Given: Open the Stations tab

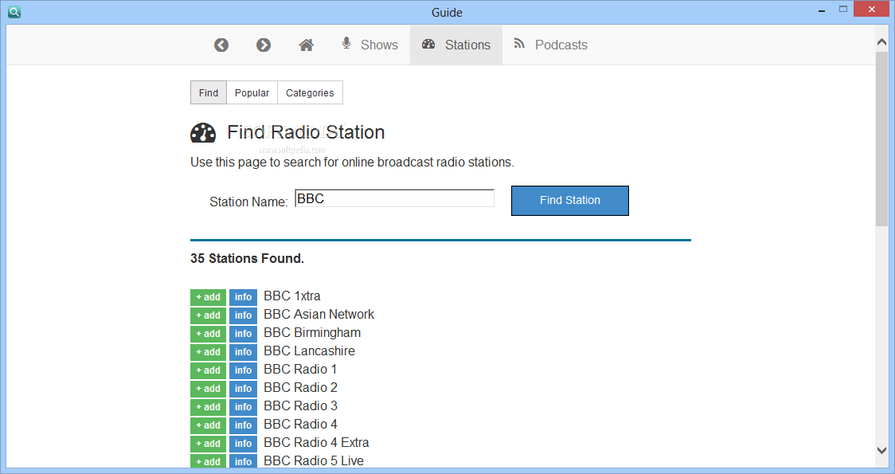Looking at the screenshot, I should (x=456, y=45).
